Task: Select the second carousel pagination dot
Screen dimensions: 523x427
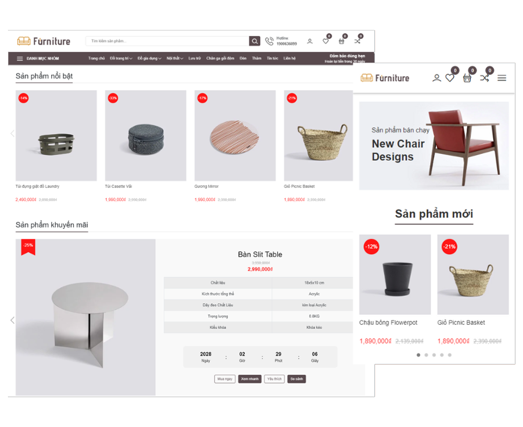Action: click(x=426, y=355)
